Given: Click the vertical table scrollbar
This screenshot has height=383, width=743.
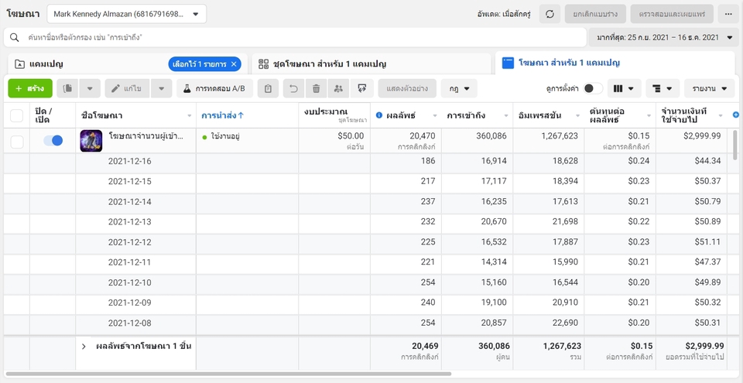Looking at the screenshot, I should [735, 144].
